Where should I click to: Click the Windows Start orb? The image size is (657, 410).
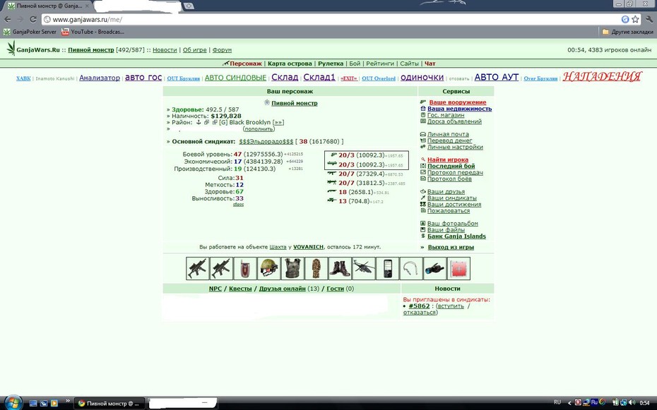pyautogui.click(x=13, y=403)
